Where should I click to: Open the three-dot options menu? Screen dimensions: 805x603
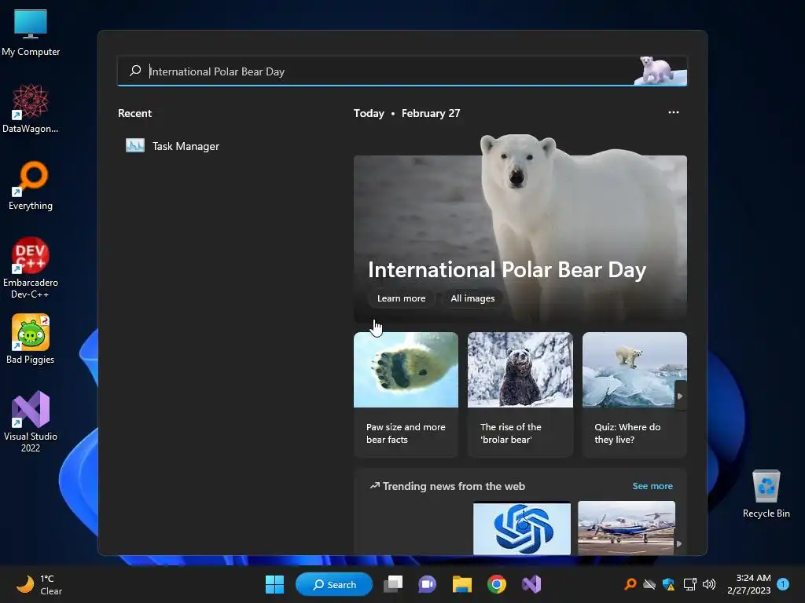coord(674,112)
